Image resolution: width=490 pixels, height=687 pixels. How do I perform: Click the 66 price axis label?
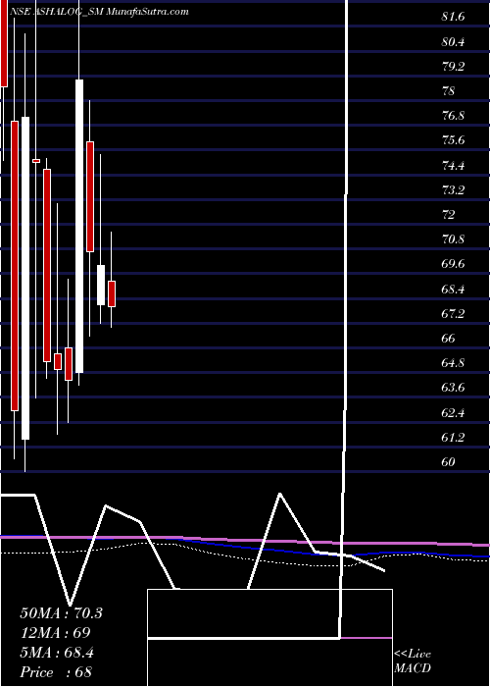tap(449, 339)
